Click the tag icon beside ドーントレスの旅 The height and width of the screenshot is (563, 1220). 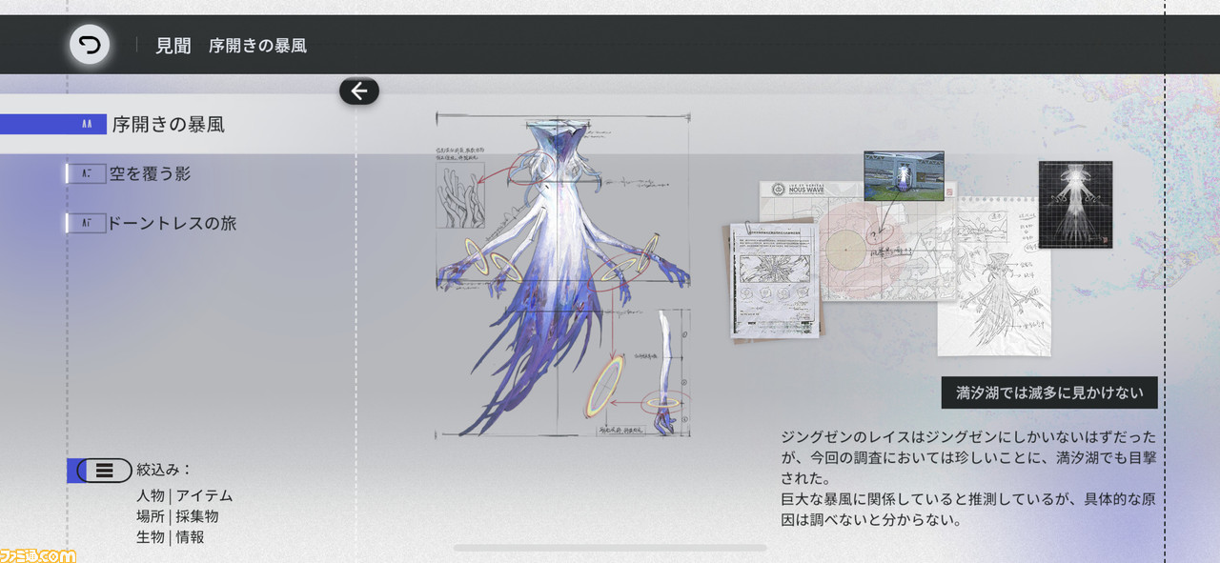(87, 223)
